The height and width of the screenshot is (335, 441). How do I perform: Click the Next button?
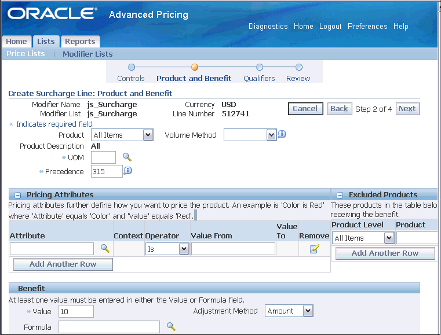(x=407, y=109)
